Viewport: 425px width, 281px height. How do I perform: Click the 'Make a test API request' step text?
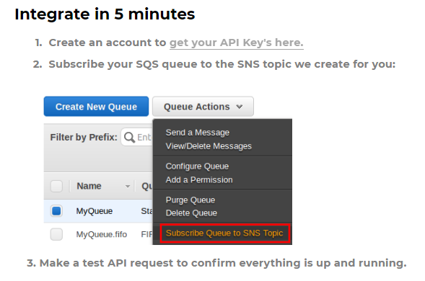(x=216, y=263)
